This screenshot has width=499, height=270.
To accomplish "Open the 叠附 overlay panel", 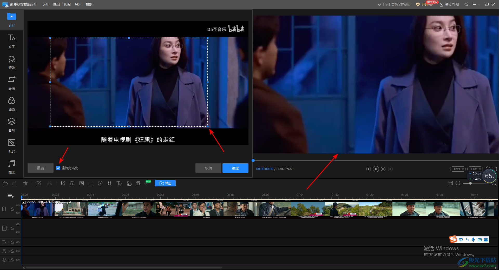I will pyautogui.click(x=12, y=125).
